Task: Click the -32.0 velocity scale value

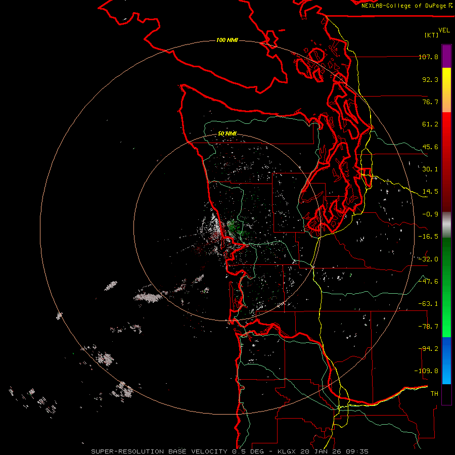Action: coord(428,259)
